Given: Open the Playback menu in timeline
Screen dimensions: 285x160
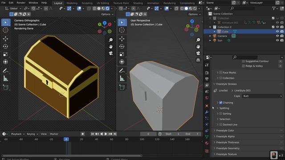Looking at the screenshot, I should point(18,134).
